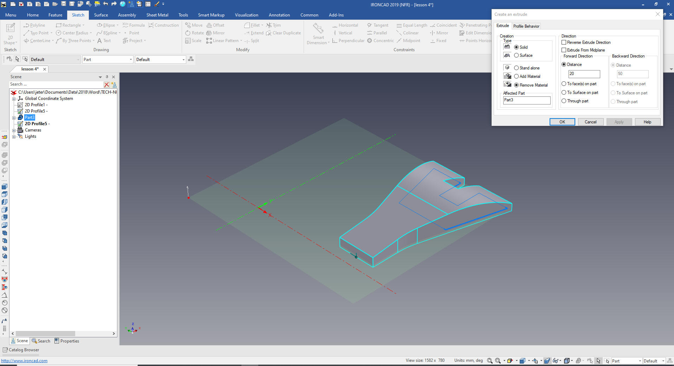Enable Reverse Extrude Direction checkbox
The width and height of the screenshot is (674, 366).
click(x=564, y=42)
